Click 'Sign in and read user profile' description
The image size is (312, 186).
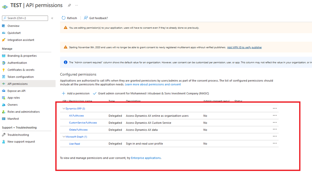tap(144, 144)
